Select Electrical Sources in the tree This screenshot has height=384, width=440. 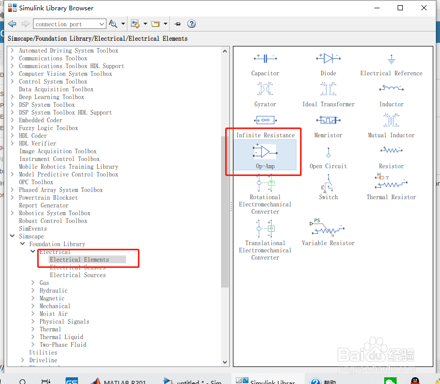[78, 275]
